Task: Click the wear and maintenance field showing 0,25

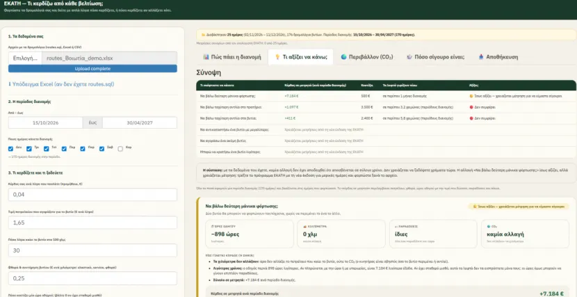Action: [92, 278]
